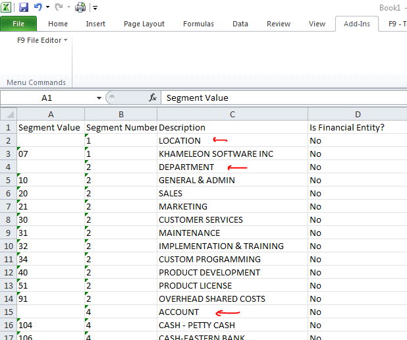Select the GENERAL & ADMIN cell

click(232, 180)
